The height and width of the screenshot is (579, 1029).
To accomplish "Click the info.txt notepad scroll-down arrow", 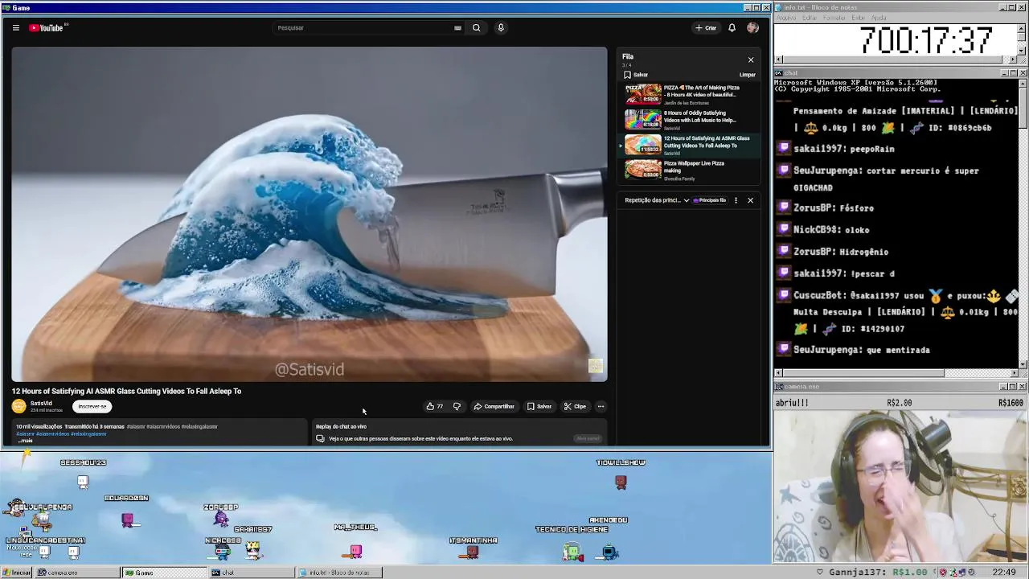I will 1023,50.
